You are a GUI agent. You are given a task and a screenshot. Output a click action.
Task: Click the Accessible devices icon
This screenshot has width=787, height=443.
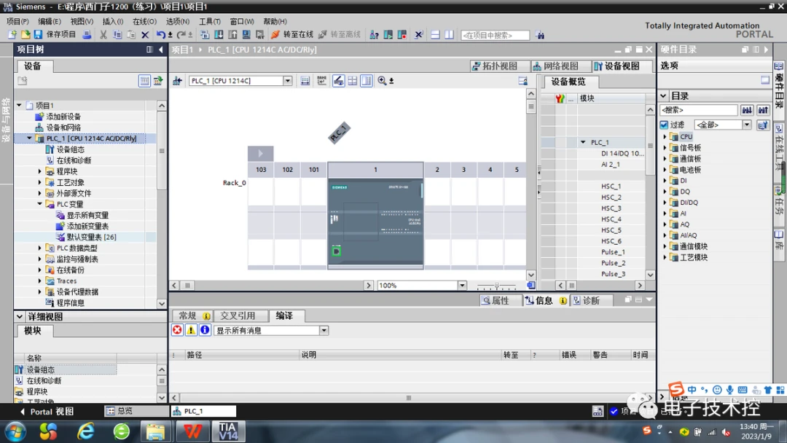[374, 35]
